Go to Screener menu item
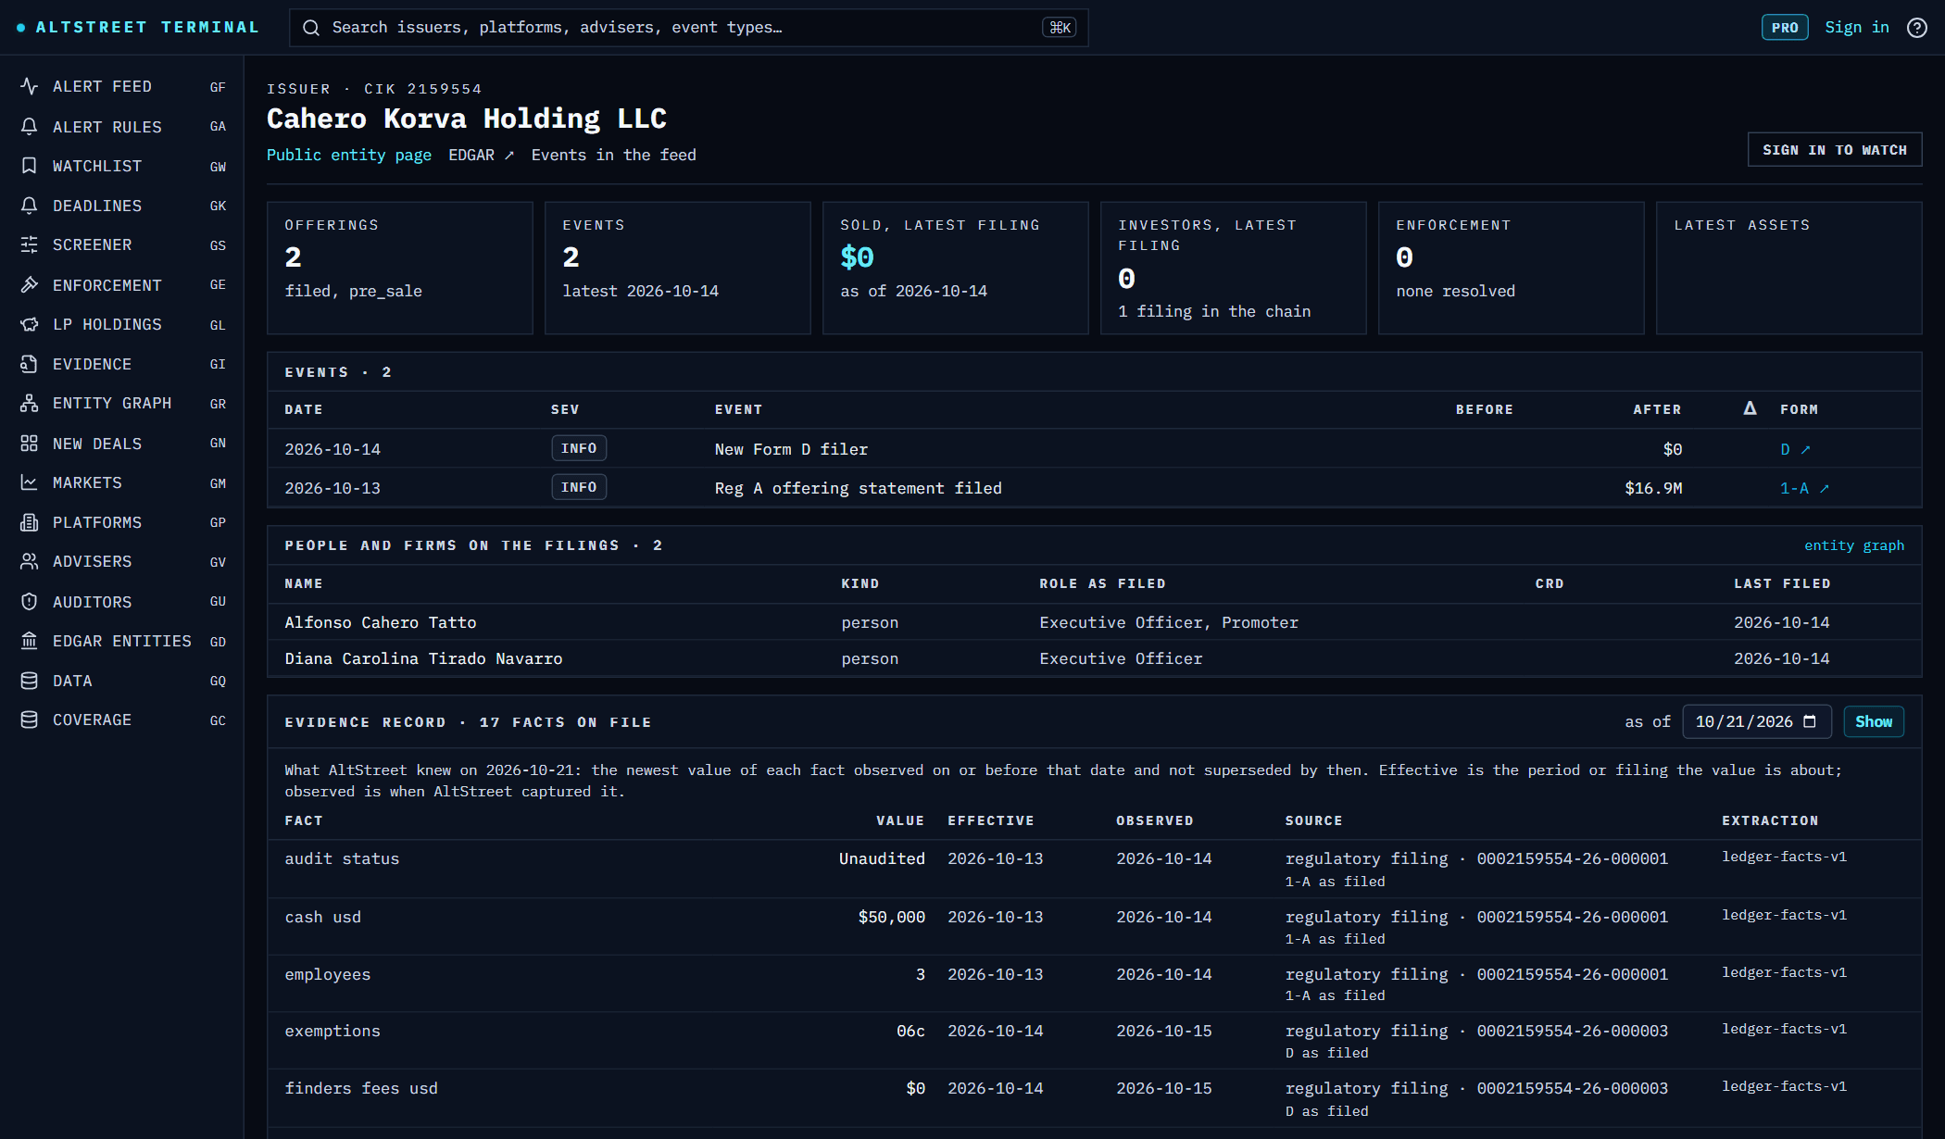This screenshot has width=1945, height=1139. coord(123,244)
